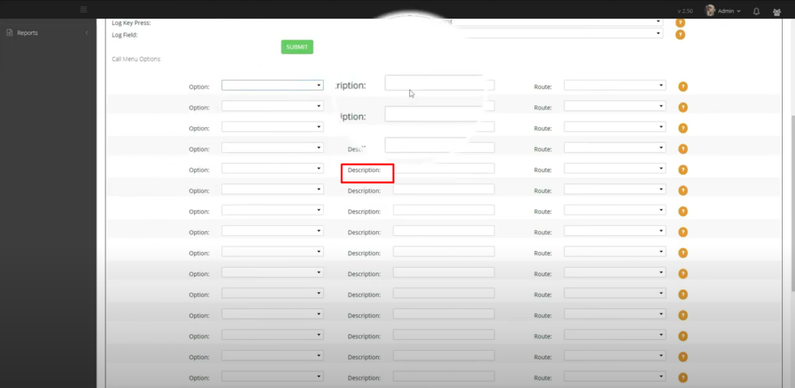Click the green SUBMIT button
795x388 pixels.
point(297,47)
